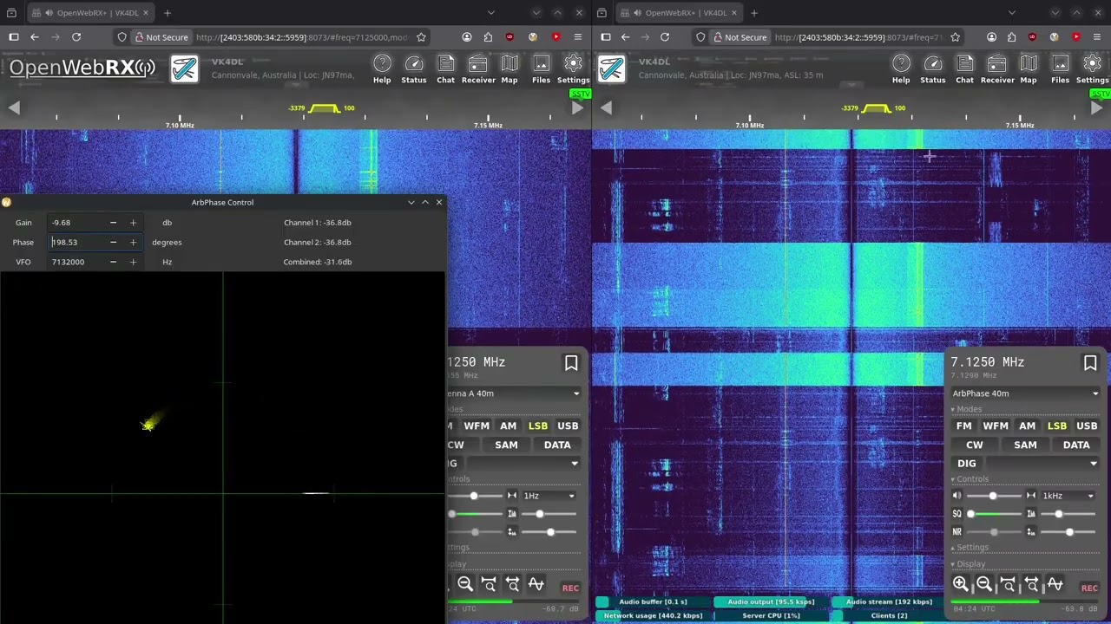
Task: Select FM mode in right receiver panel
Action: [x=963, y=426]
